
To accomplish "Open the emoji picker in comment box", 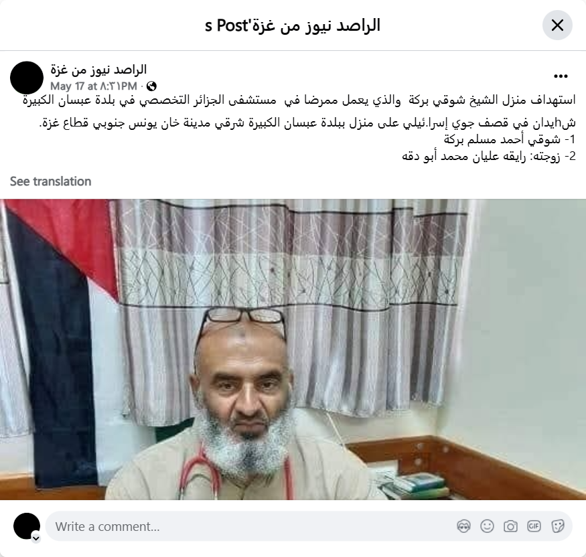I will [x=487, y=526].
